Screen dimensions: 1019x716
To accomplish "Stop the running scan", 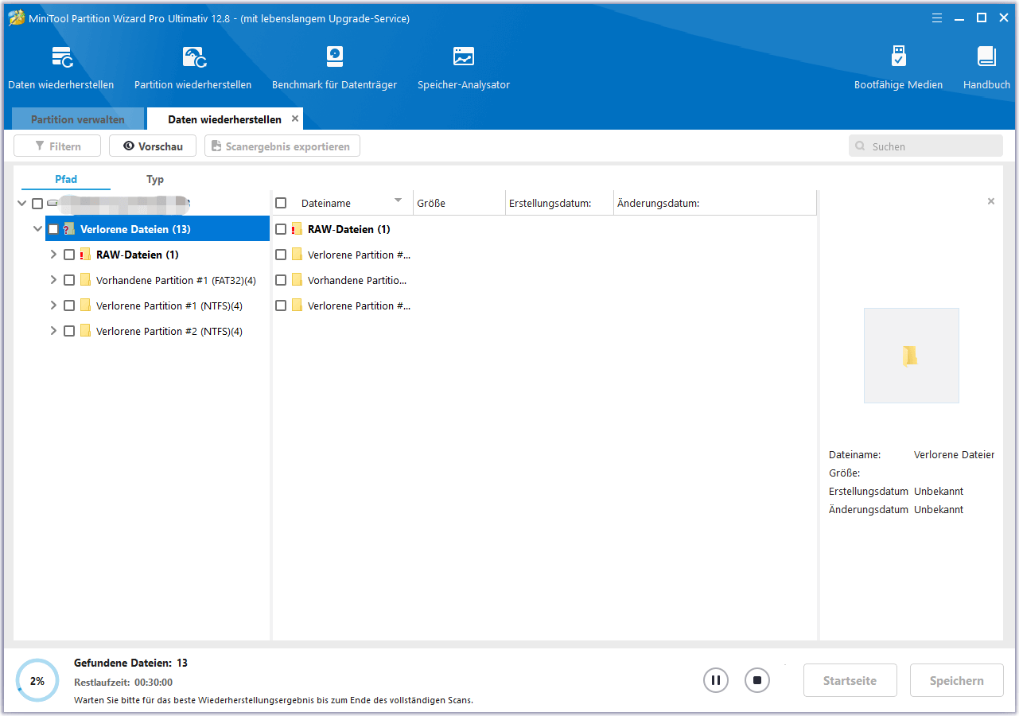I will coord(757,681).
